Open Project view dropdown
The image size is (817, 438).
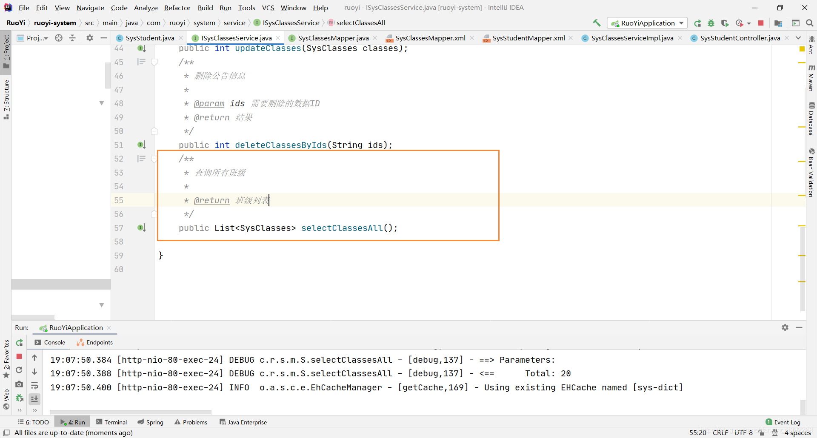tap(33, 38)
